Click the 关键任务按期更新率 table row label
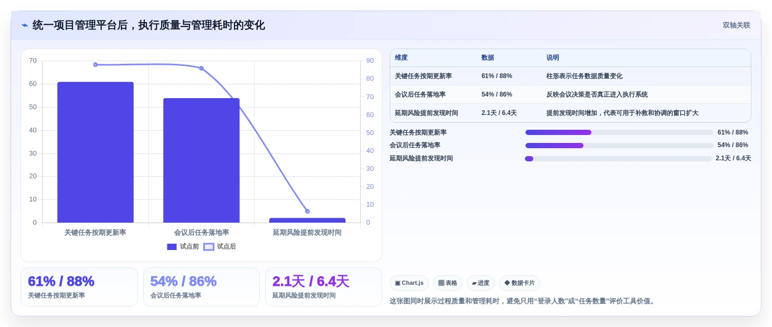The image size is (772, 327). [423, 76]
